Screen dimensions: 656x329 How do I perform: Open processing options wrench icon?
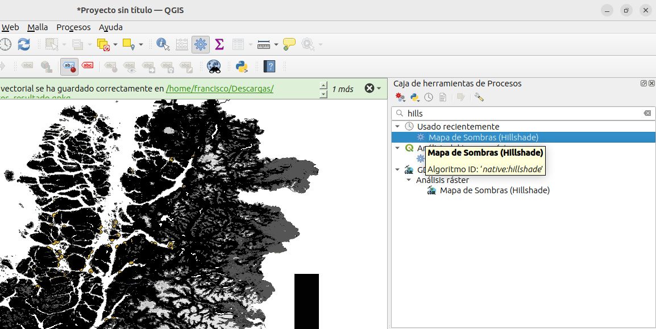coord(479,97)
